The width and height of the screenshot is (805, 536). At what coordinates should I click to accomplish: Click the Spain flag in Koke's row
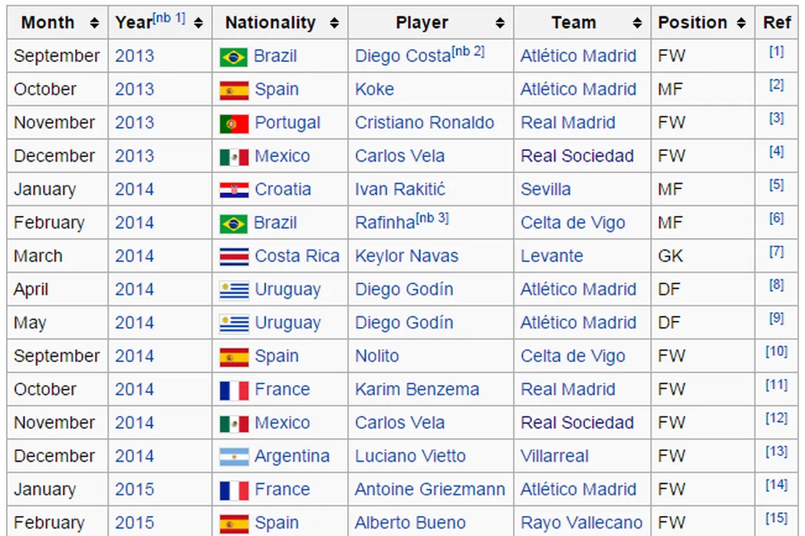pos(234,90)
